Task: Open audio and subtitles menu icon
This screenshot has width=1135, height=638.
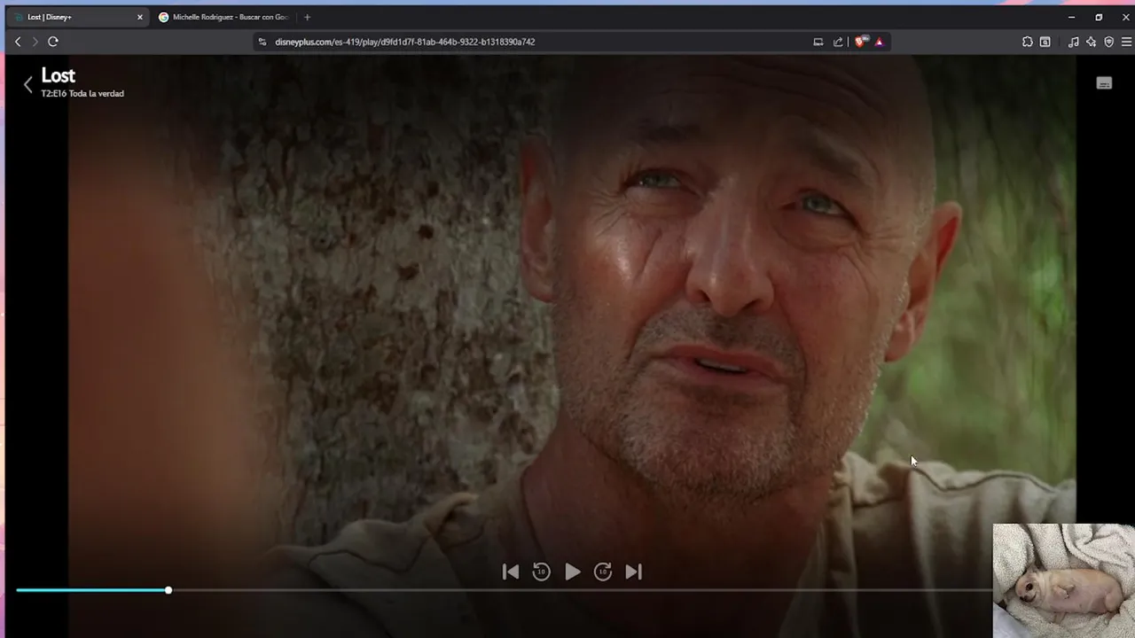Action: click(1104, 83)
